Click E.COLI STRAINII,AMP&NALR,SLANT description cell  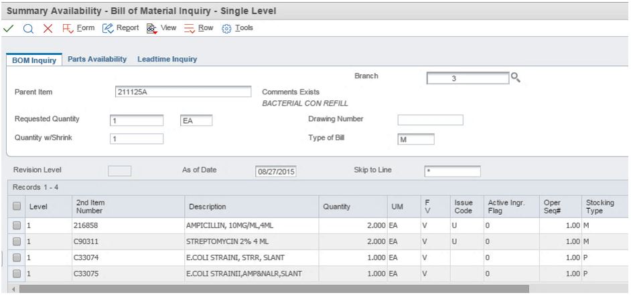(252, 274)
